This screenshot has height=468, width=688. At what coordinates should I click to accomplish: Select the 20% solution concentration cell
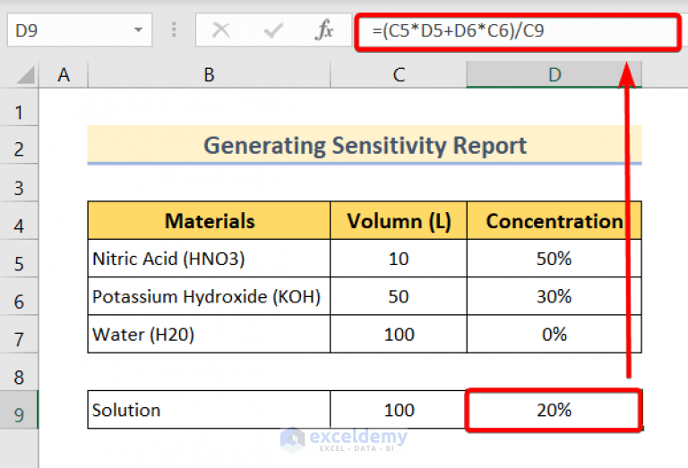coord(555,410)
